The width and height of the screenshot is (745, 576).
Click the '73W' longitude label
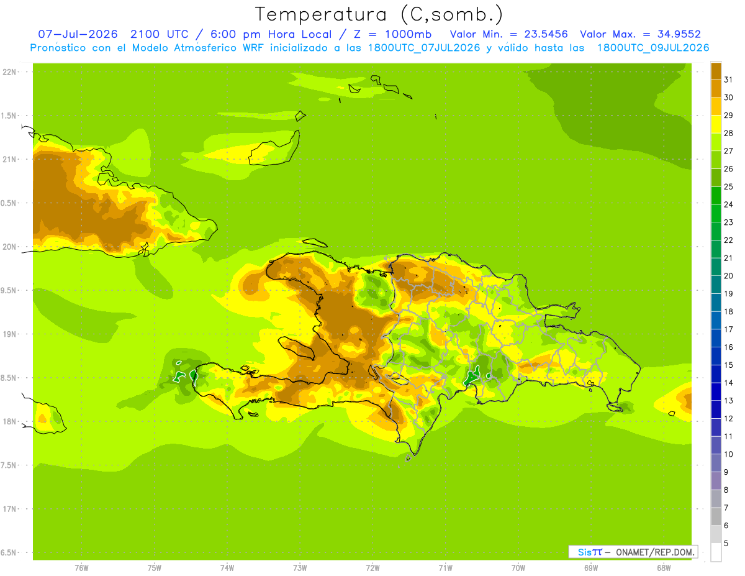pyautogui.click(x=300, y=568)
